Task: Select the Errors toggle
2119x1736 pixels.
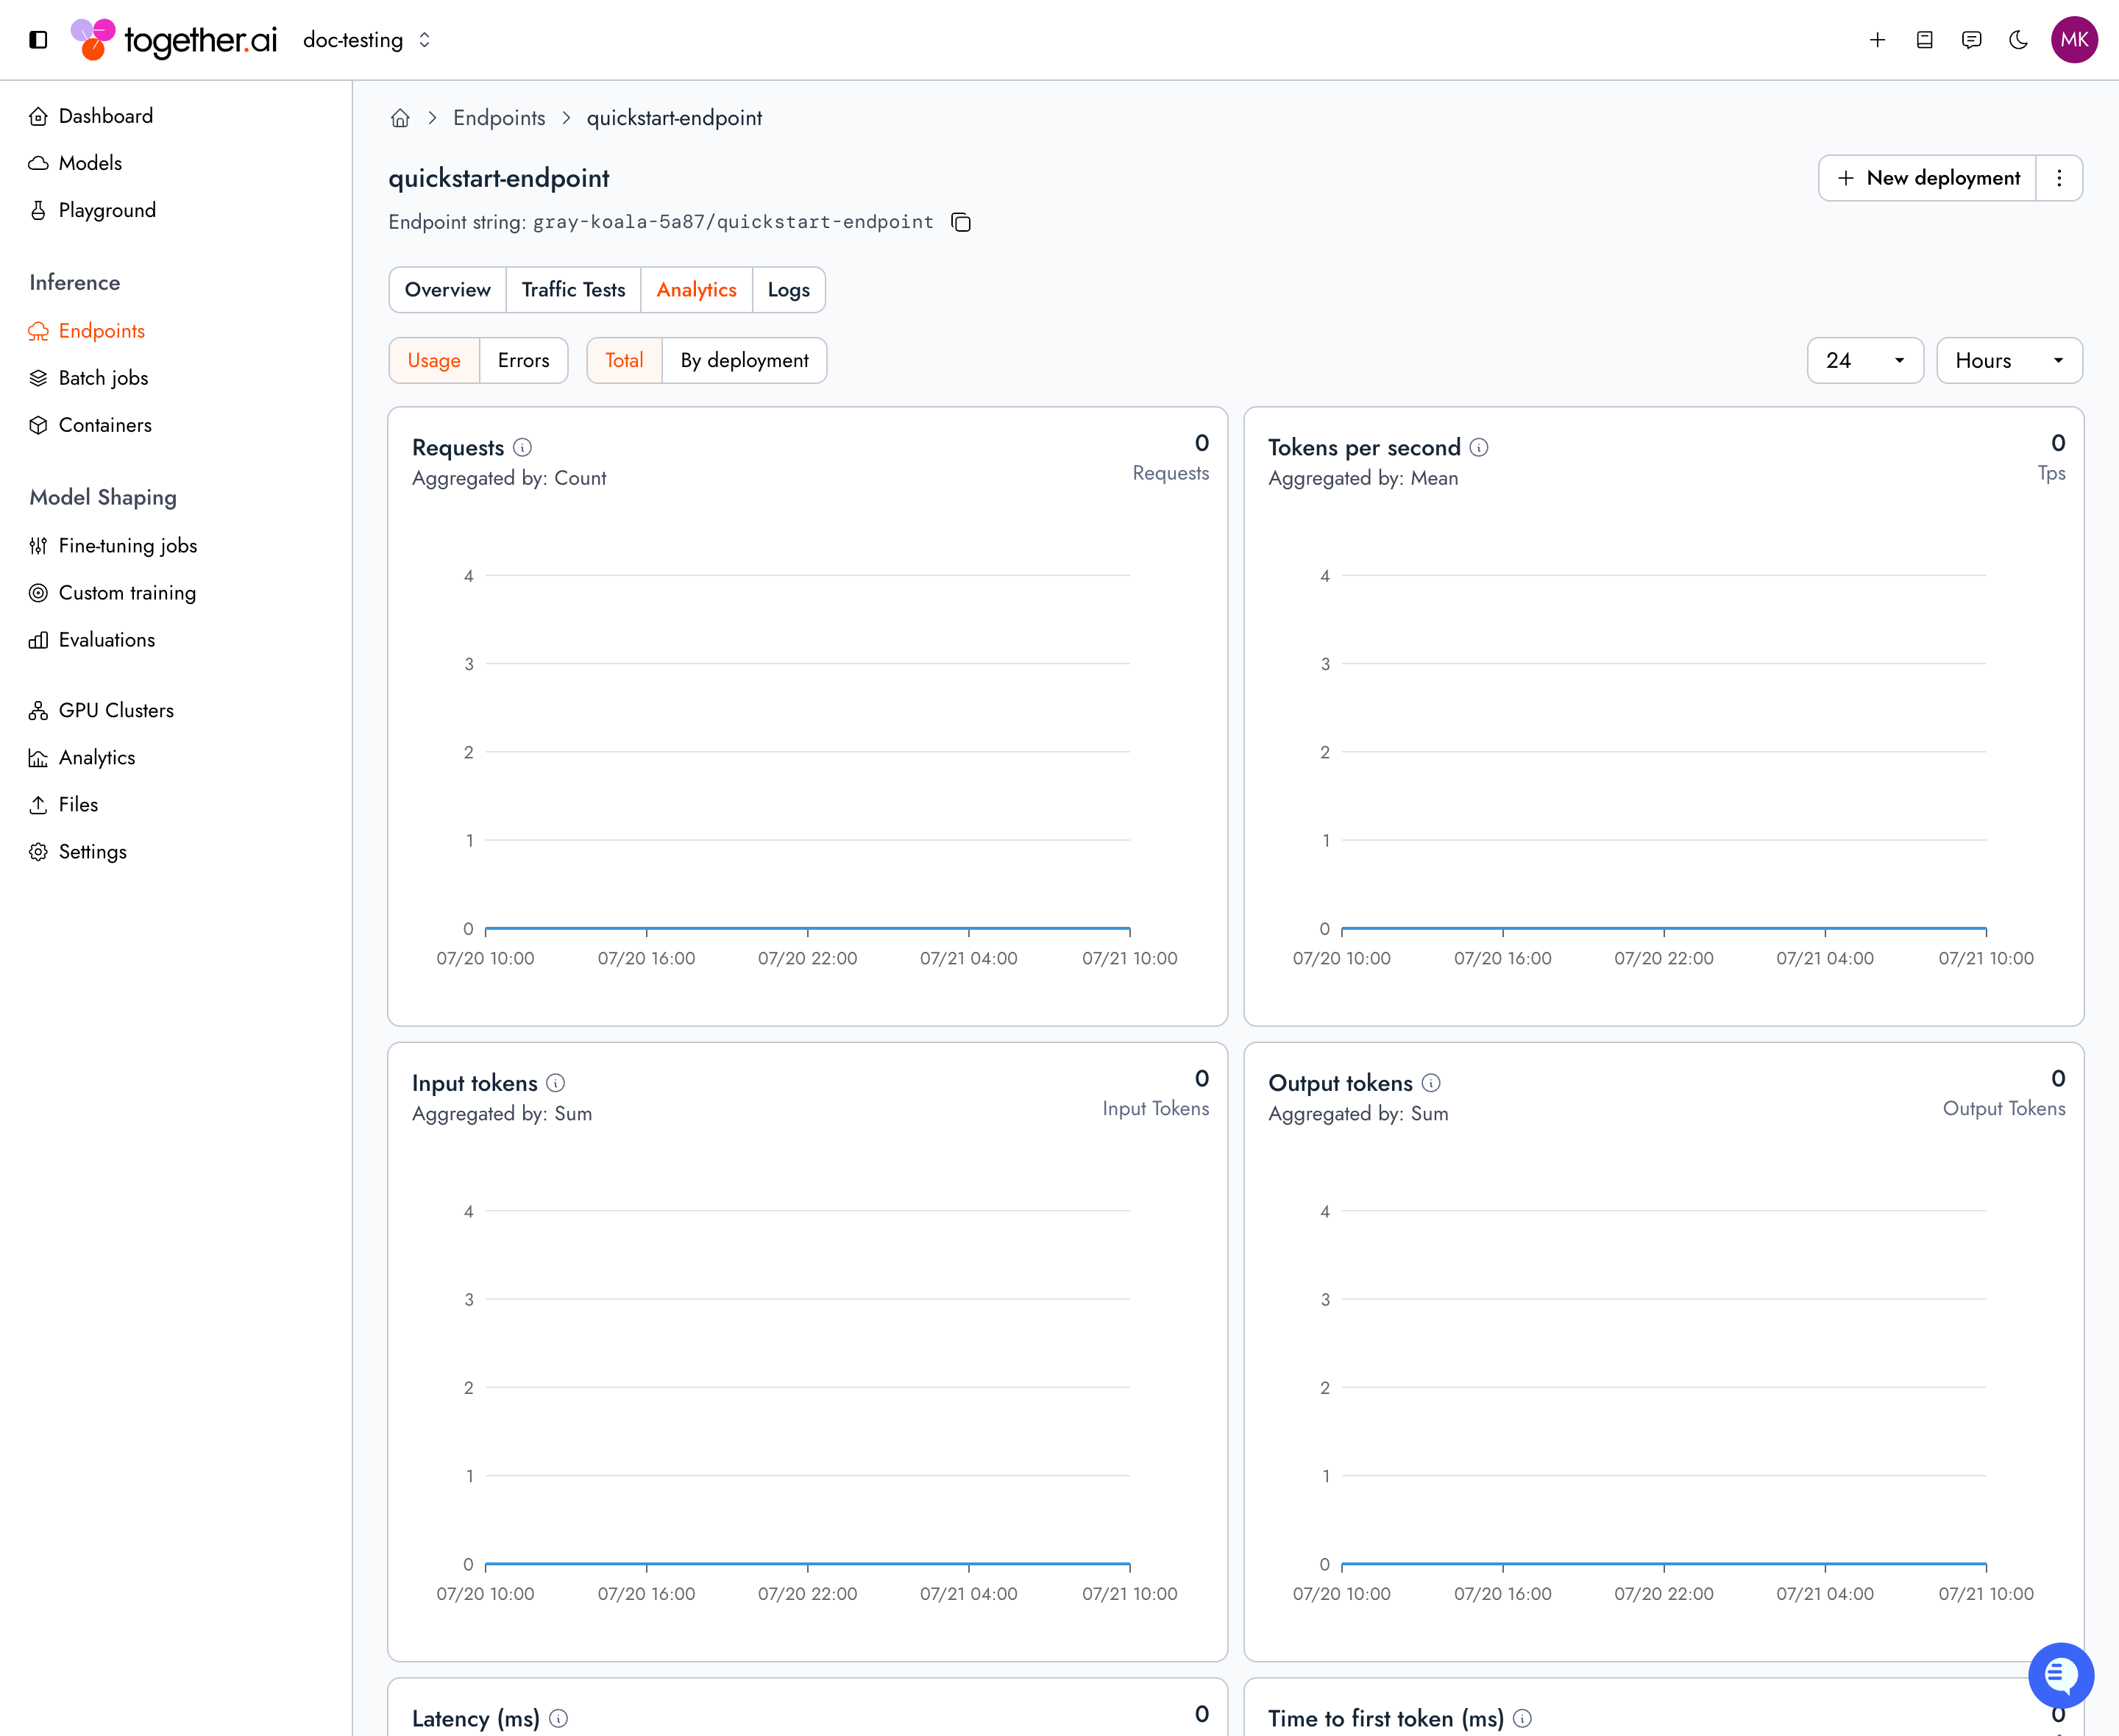Action: coord(523,361)
